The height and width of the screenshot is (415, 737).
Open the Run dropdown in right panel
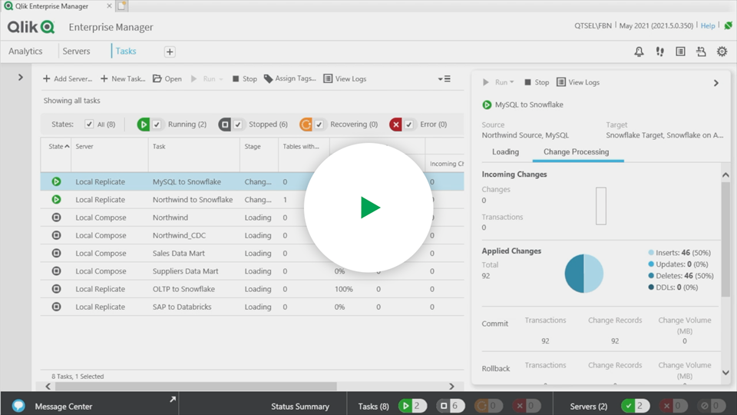(499, 82)
